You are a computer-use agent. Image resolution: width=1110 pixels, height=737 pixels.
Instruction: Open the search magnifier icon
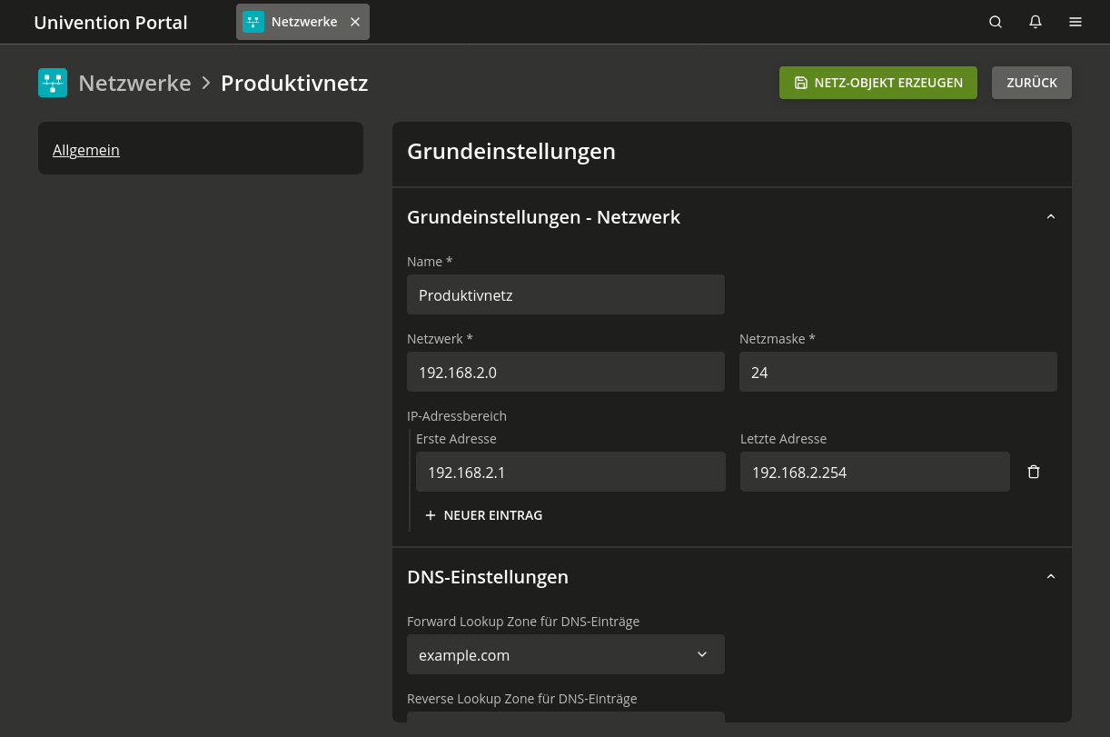996,22
